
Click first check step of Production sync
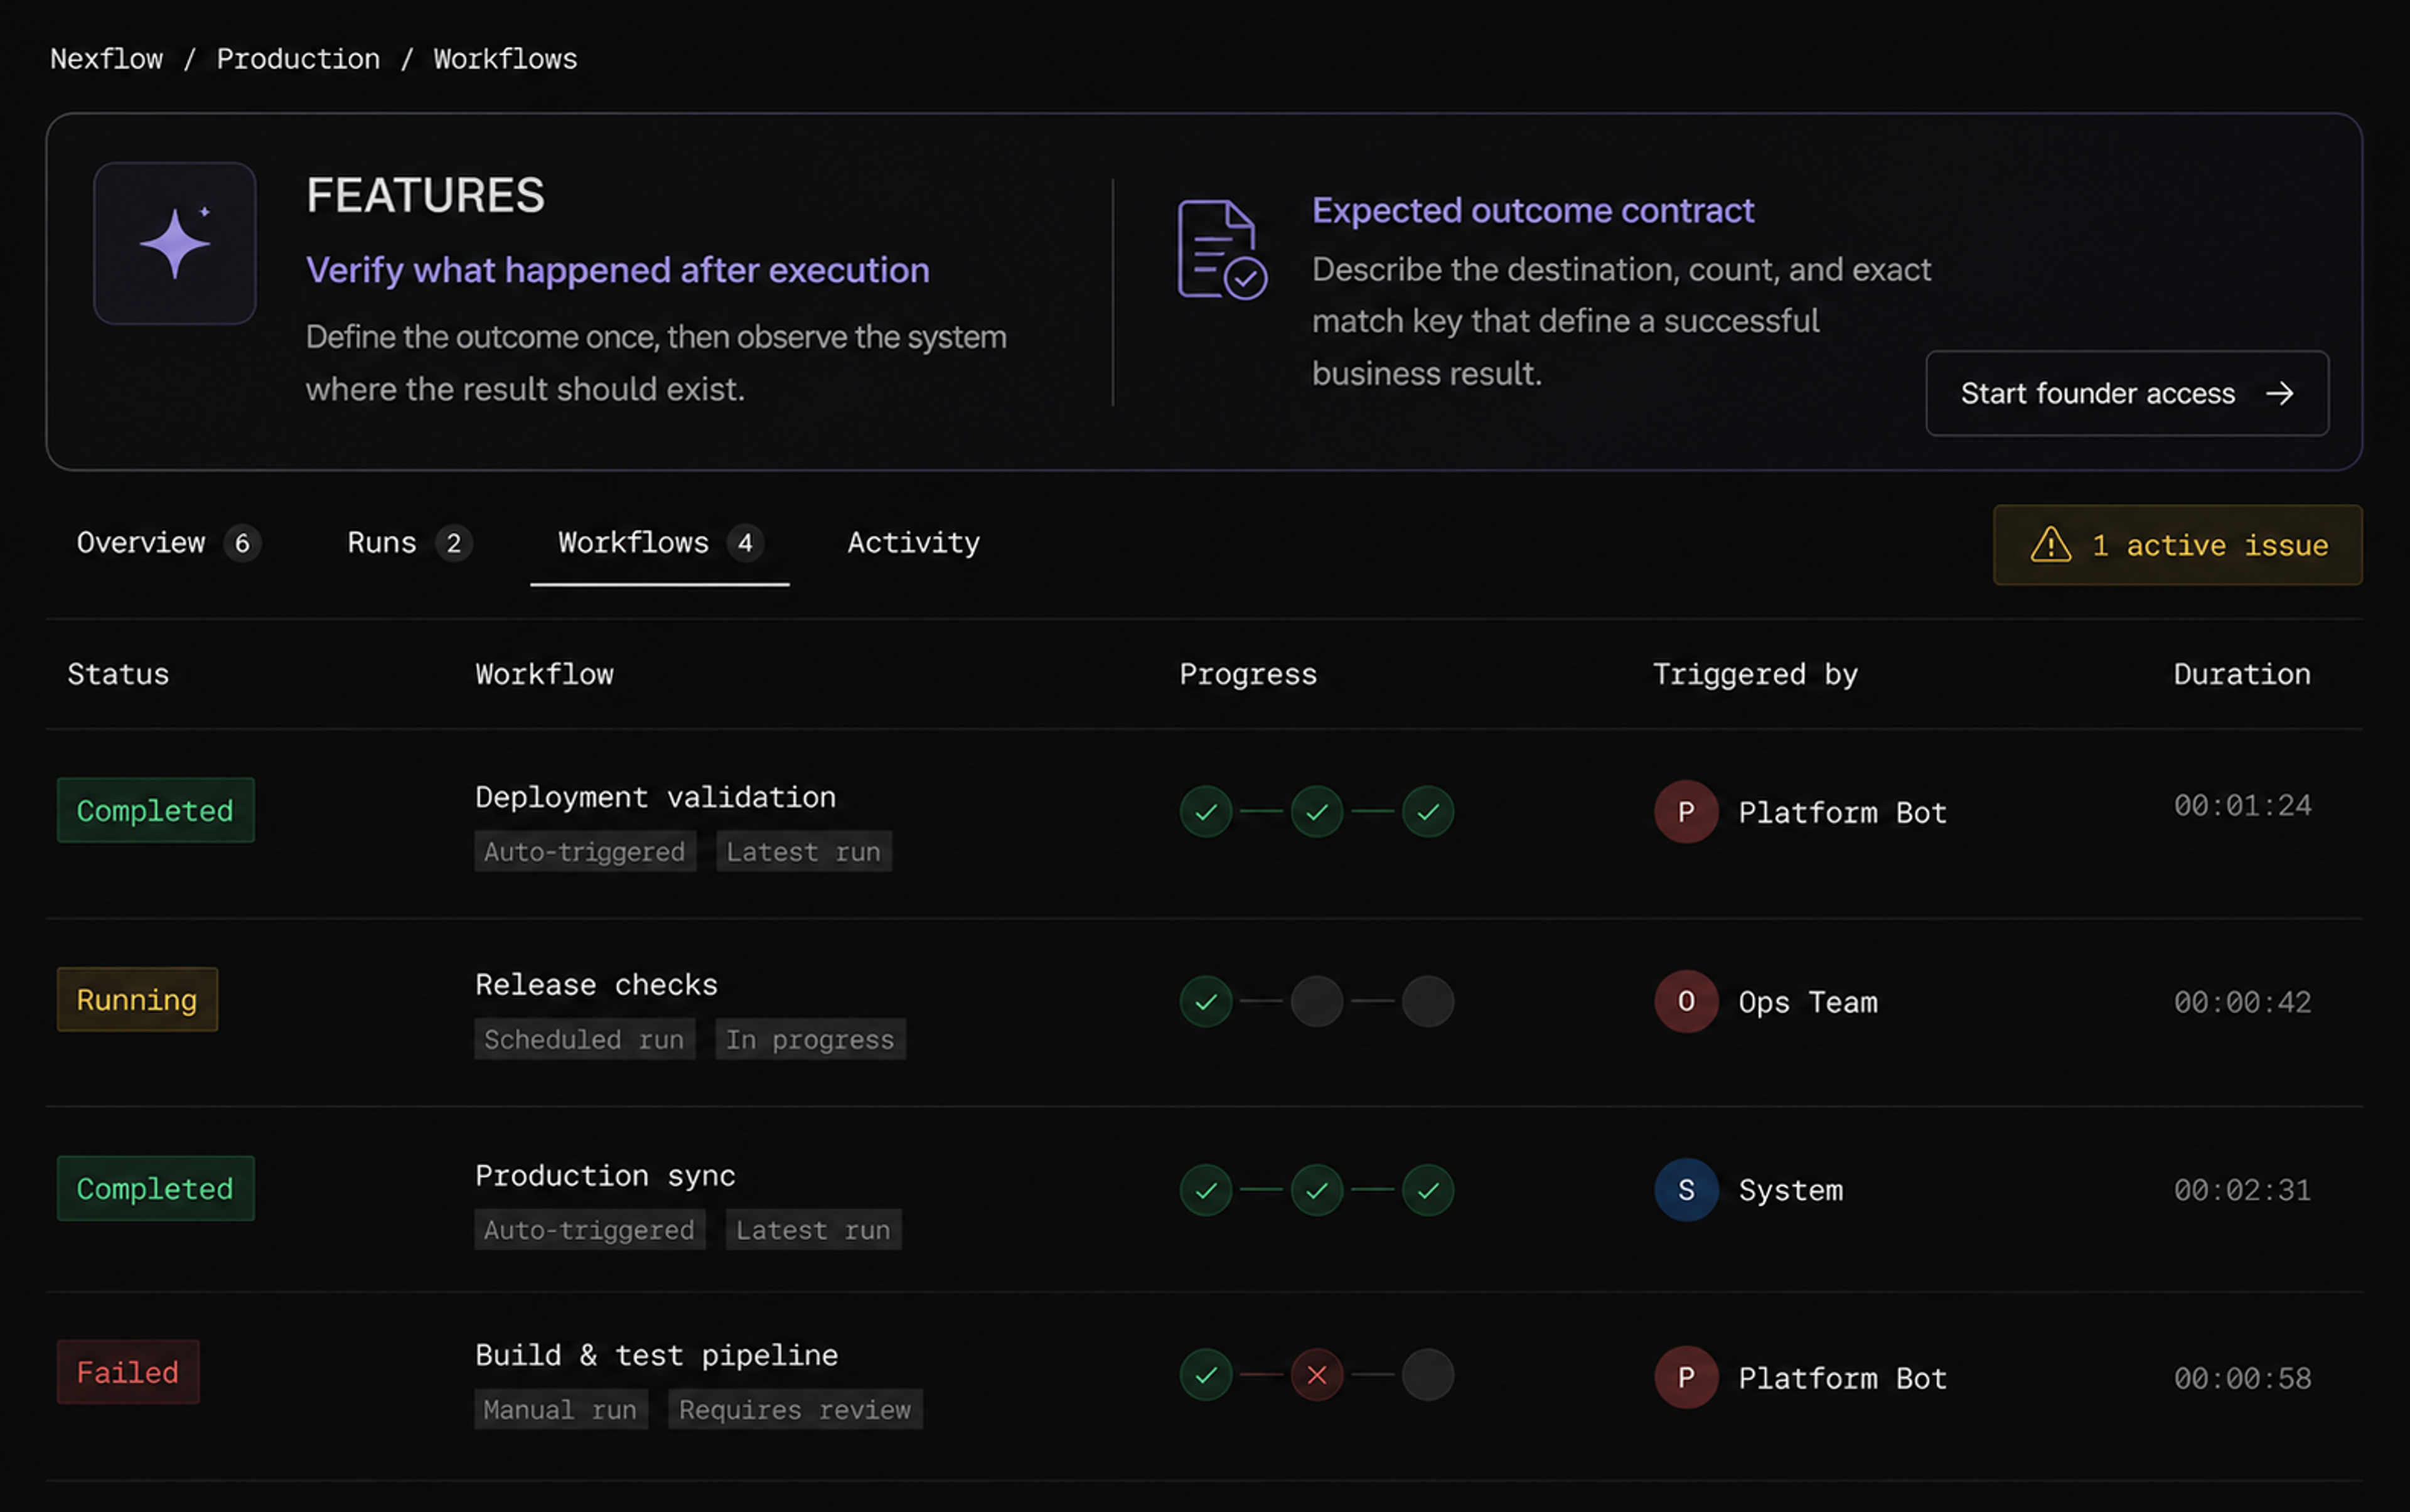(1206, 1190)
